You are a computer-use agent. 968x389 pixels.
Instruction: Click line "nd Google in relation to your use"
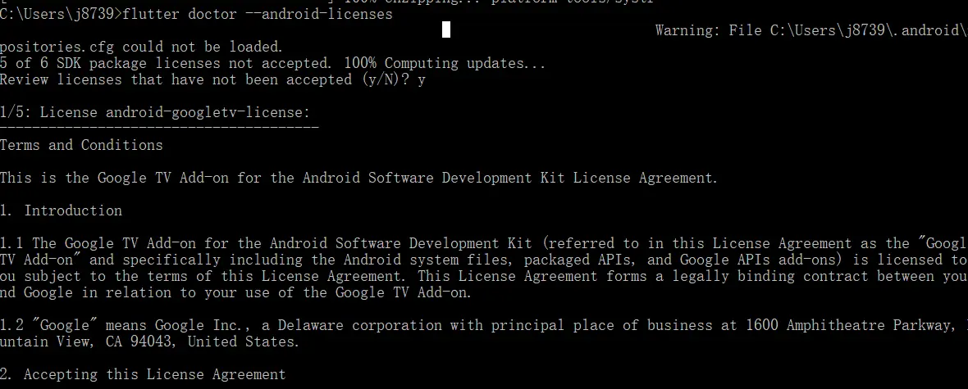pyautogui.click(x=235, y=293)
